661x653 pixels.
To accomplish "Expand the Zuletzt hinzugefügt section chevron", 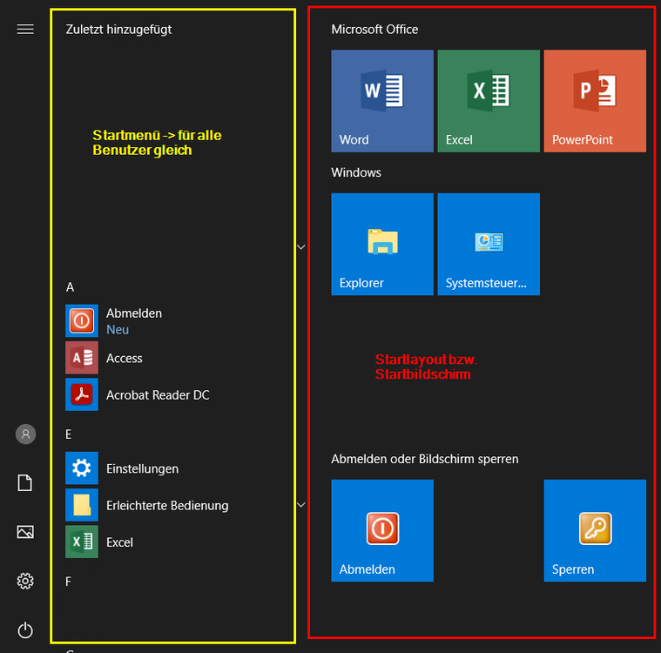I will [301, 247].
